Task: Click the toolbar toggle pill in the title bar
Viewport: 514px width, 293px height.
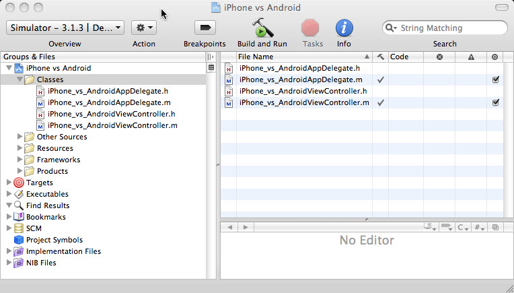Action: 501,7
